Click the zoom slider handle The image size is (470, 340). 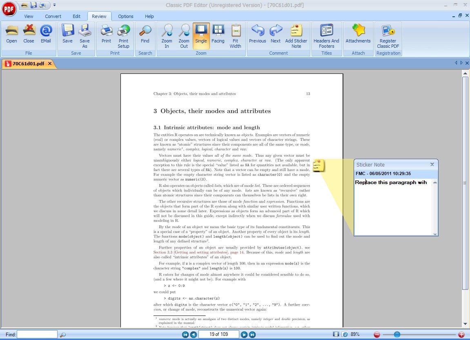pos(397,334)
